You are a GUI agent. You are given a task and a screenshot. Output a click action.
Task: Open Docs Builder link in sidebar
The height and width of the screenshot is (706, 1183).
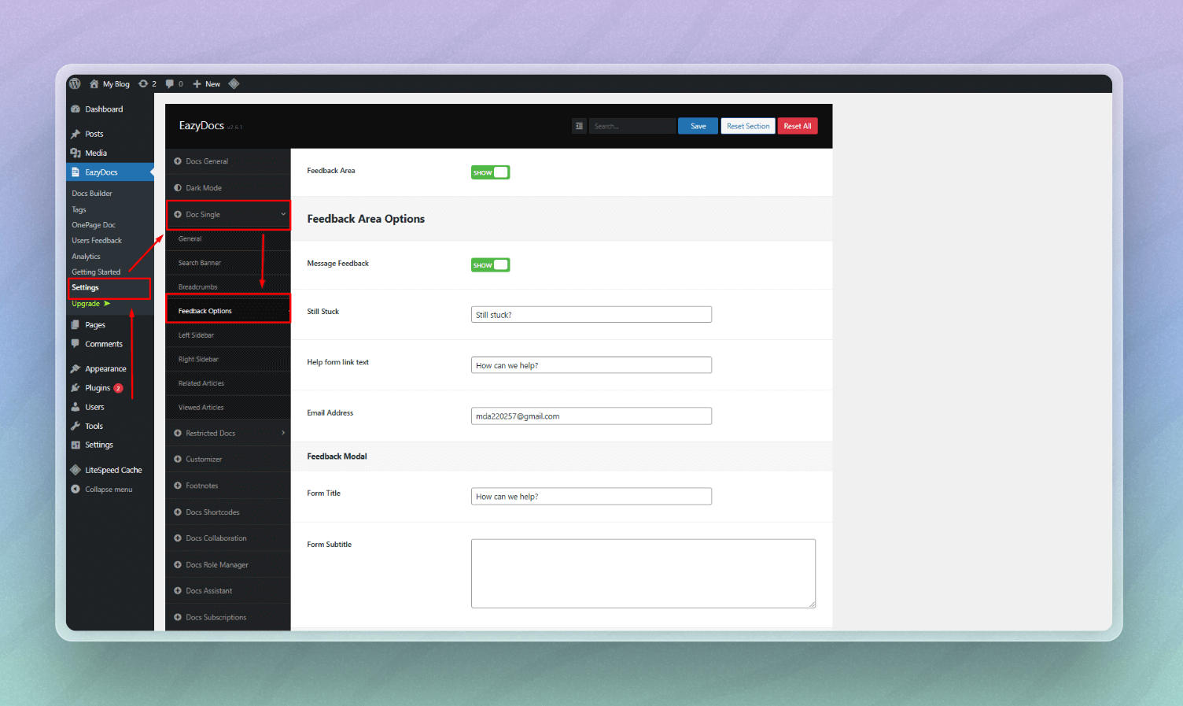click(92, 194)
